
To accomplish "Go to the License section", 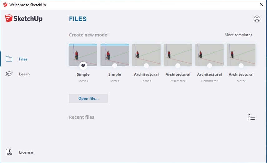I will [26, 152].
